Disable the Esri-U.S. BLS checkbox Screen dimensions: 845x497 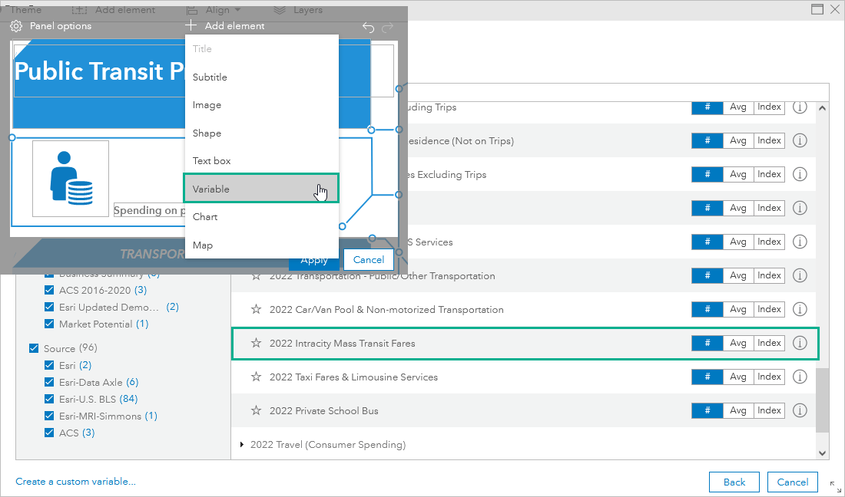[48, 399]
